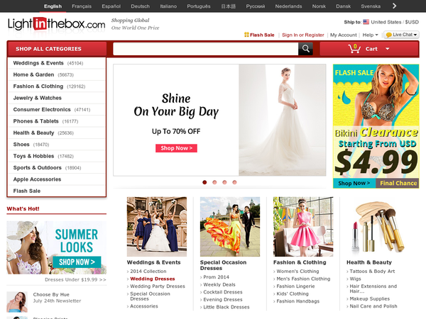Open Fashion & Clothing sidebar category
Image resolution: width=426 pixels, height=319 pixels.
[x=57, y=86]
